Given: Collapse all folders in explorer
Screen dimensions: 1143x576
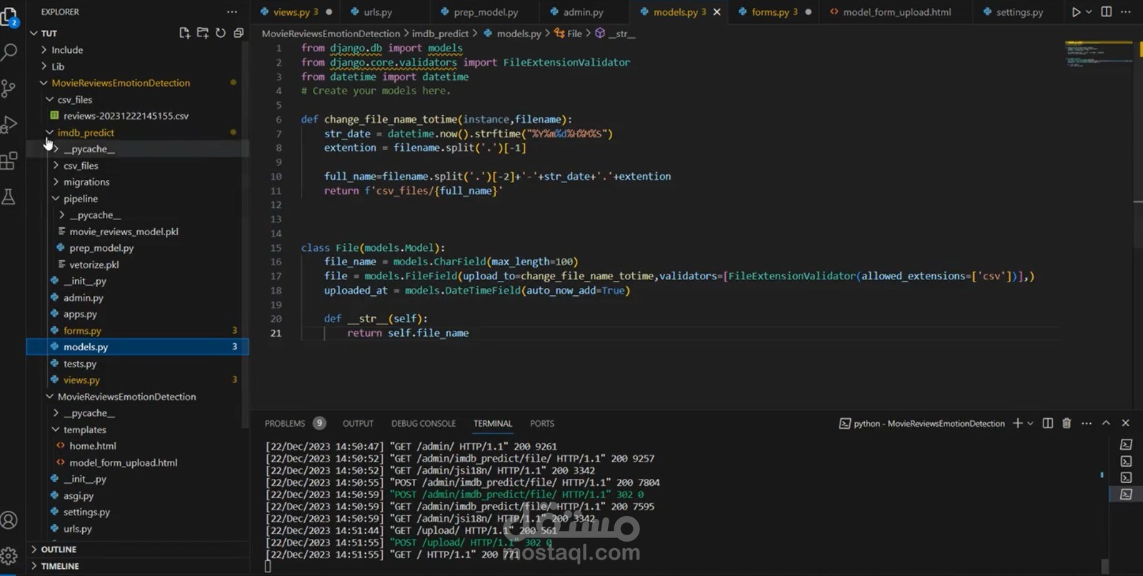Looking at the screenshot, I should pos(239,33).
